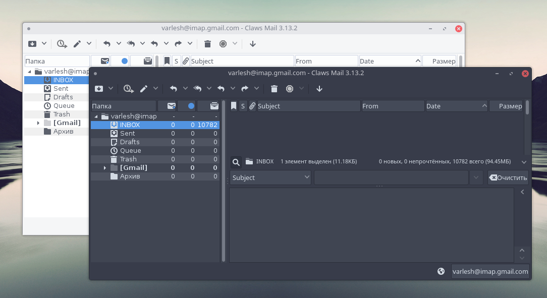Click Get Mail icon in dark window

click(99, 89)
